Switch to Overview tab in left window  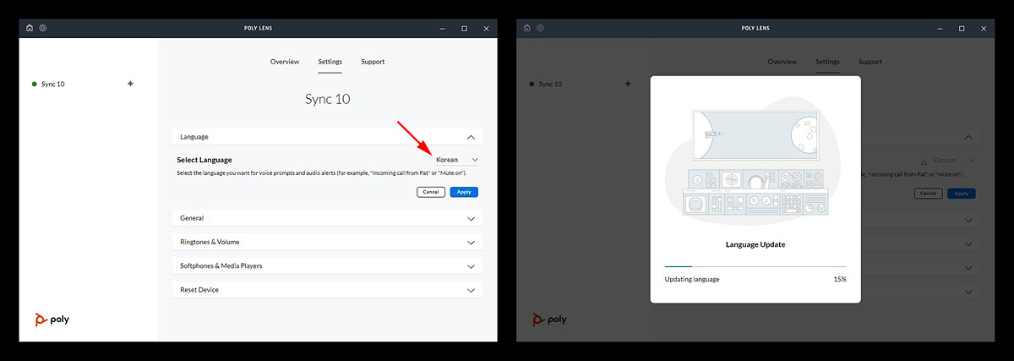point(285,62)
